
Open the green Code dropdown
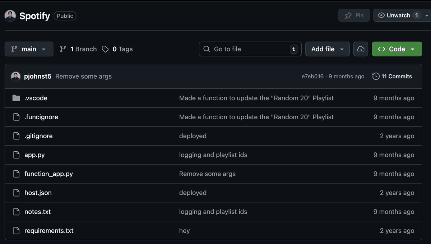point(397,49)
